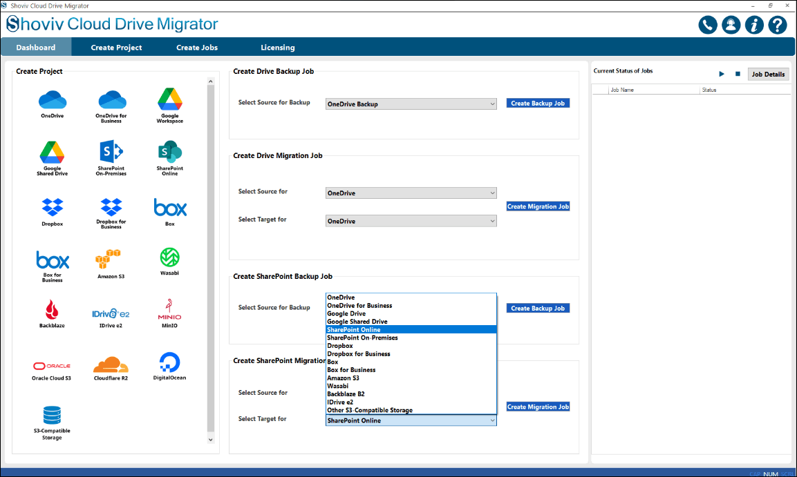Select Backblaze B2 list option
Viewport: 797px width, 477px height.
[411, 393]
